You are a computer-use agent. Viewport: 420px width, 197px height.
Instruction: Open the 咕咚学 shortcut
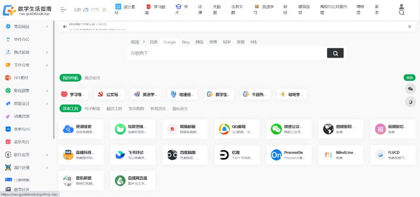[x=292, y=94]
